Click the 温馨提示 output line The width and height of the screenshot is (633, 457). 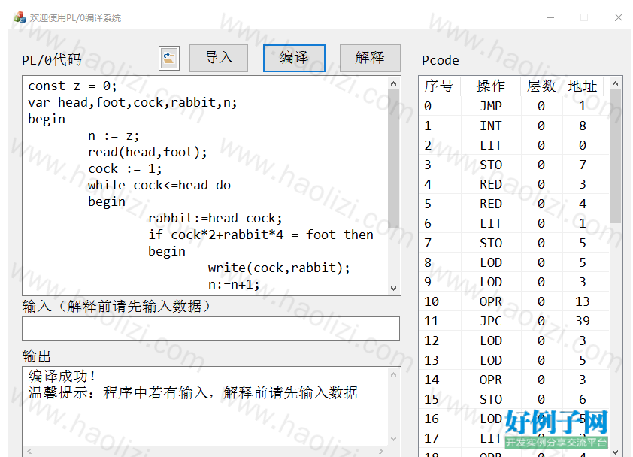click(x=193, y=393)
